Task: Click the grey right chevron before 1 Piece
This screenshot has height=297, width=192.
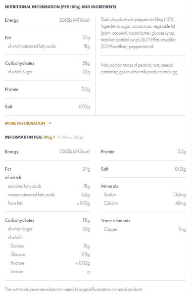Action: click(x=58, y=137)
